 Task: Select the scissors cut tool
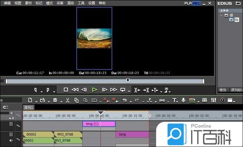pyautogui.click(x=67, y=100)
